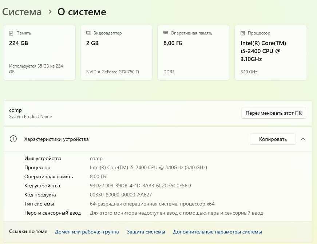317x244 pixels.
Task: Click the breadcrumb chevron after Система
Action: click(50, 12)
